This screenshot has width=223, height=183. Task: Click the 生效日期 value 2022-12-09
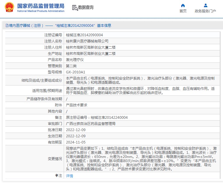pos(76,136)
